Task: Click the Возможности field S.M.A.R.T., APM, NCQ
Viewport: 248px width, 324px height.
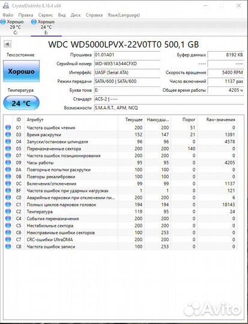Action: pyautogui.click(x=169, y=108)
